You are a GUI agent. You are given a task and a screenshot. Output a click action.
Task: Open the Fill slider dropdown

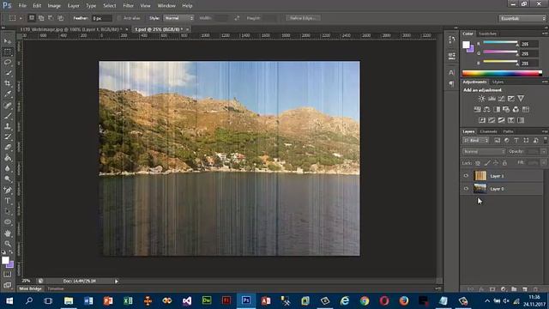pos(544,163)
